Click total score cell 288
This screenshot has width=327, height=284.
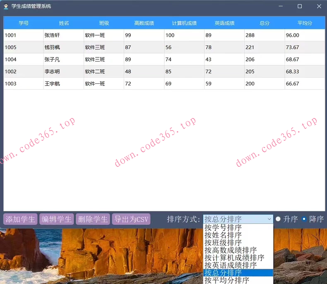(x=264, y=35)
